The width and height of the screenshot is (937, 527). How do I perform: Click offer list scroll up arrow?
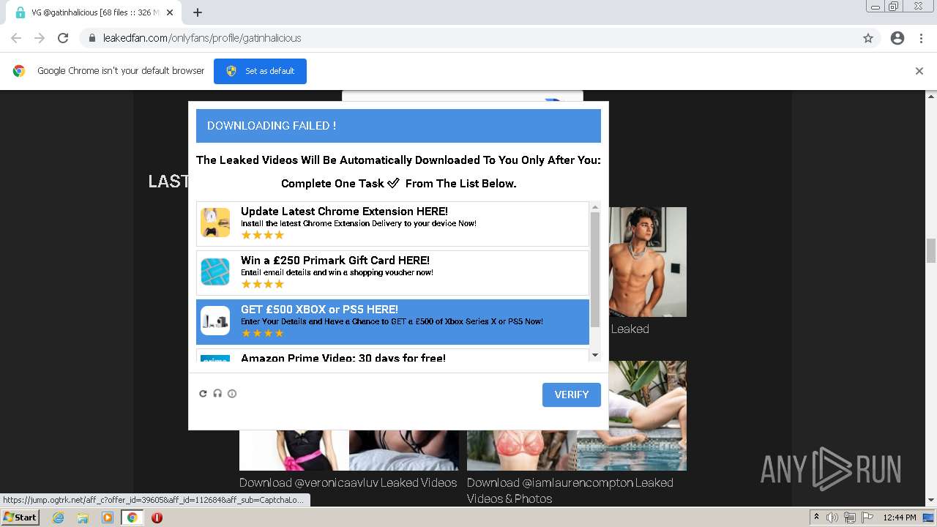coord(595,207)
